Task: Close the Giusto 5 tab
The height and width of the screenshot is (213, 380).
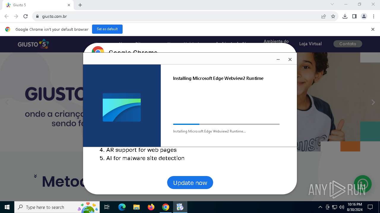Action: click(69, 5)
